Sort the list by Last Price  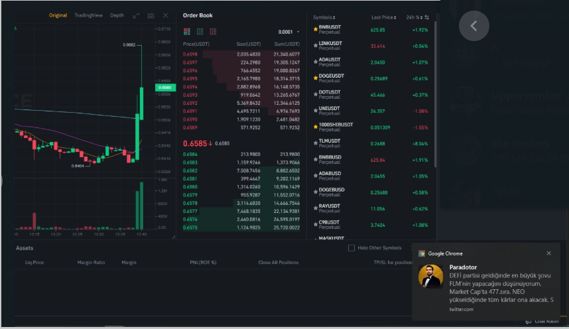383,17
